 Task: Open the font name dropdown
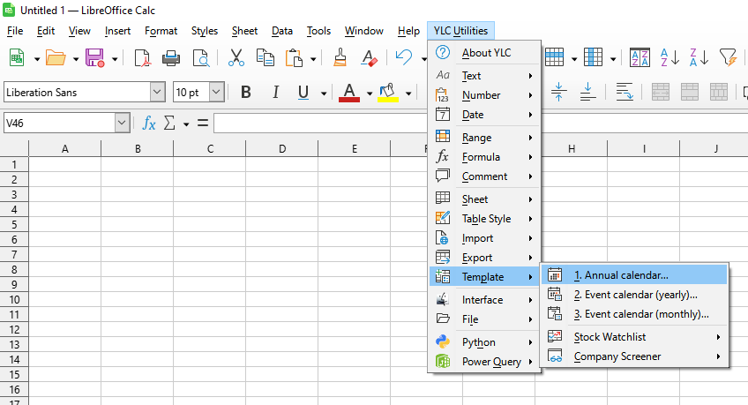(x=157, y=92)
